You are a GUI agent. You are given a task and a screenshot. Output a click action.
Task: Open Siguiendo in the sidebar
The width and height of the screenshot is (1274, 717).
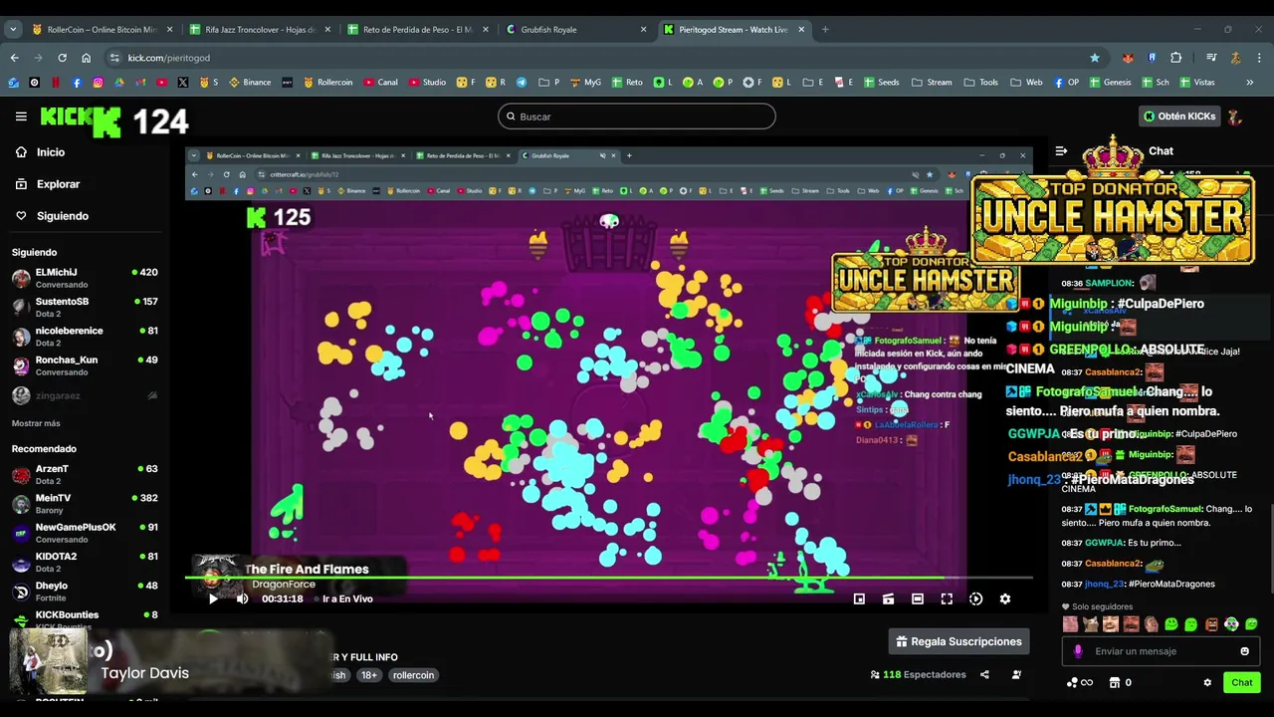tap(62, 216)
